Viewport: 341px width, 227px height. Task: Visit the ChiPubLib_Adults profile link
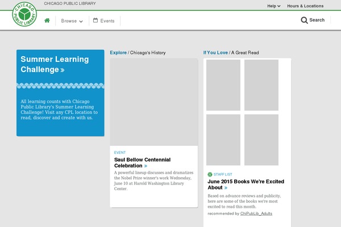pyautogui.click(x=256, y=213)
